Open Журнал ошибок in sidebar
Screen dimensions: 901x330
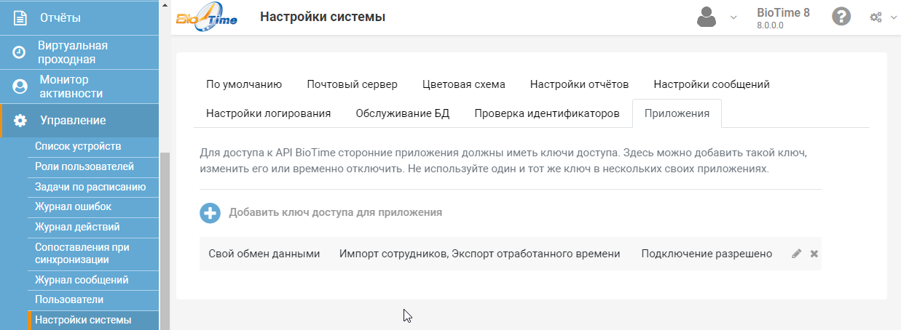coord(73,207)
